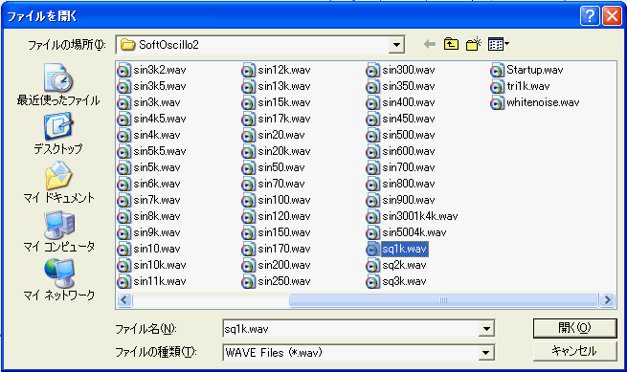Create a new folder icon
This screenshot has height=372, width=627.
(x=474, y=44)
